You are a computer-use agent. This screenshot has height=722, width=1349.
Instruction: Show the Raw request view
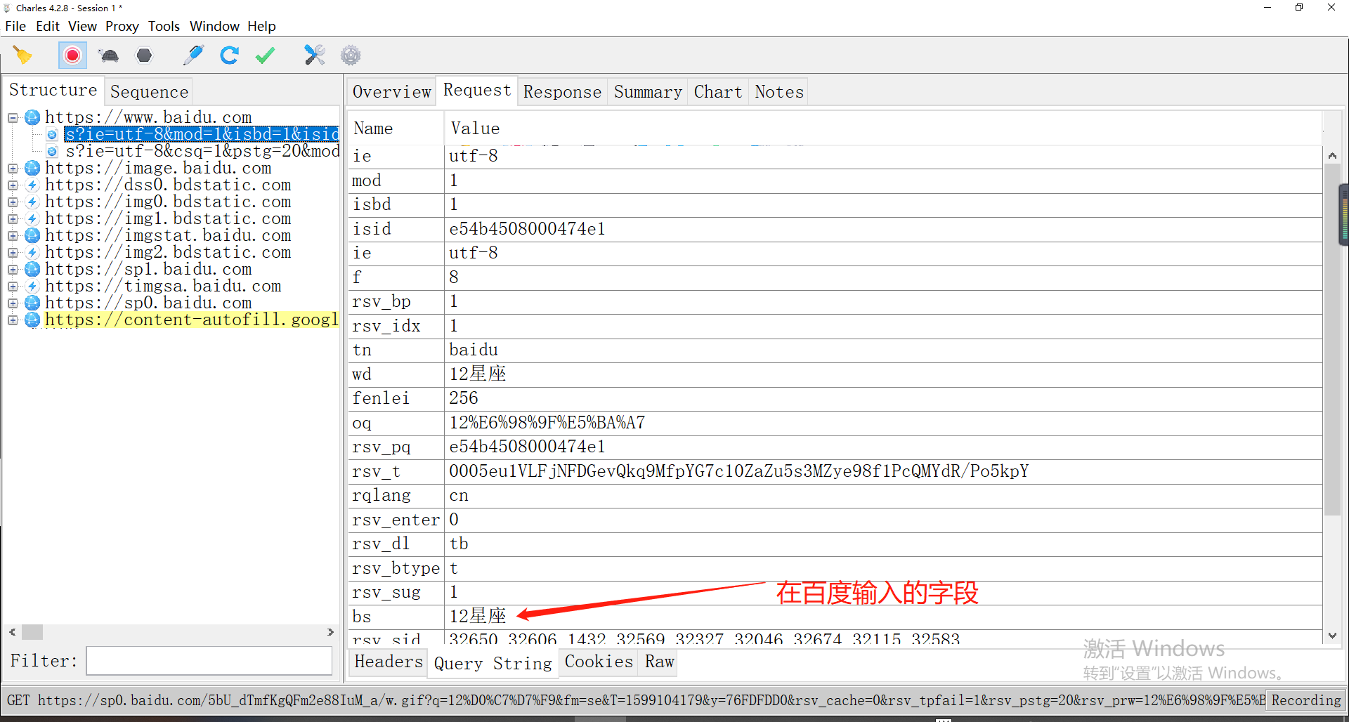point(659,662)
